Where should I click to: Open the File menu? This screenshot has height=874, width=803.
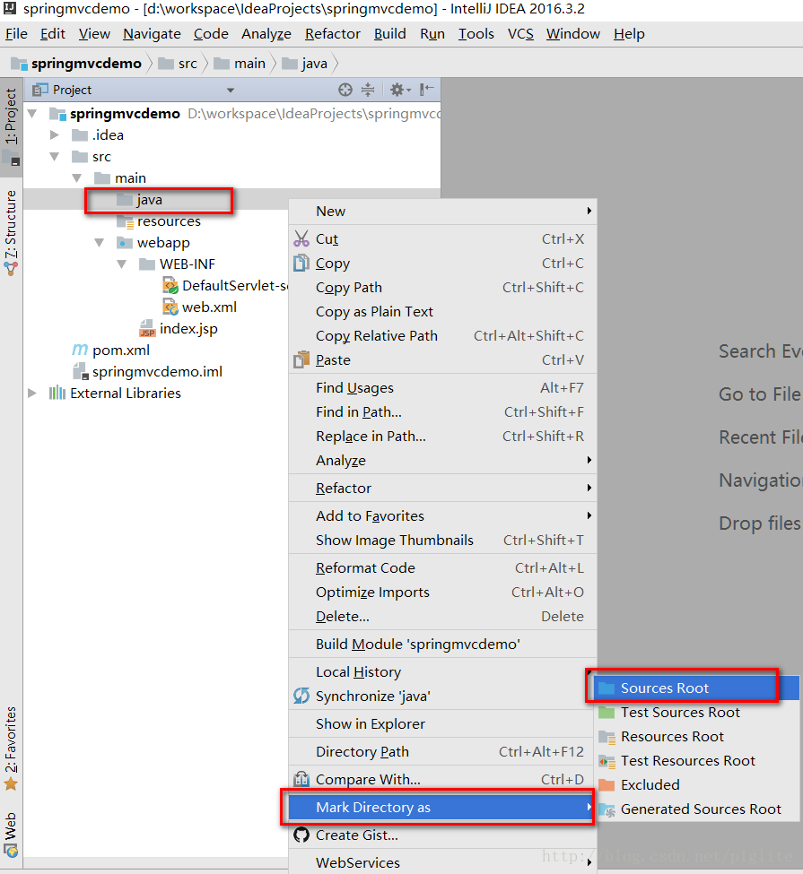coord(16,34)
